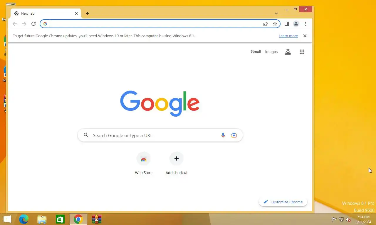Click the Google icon in the address bar
The height and width of the screenshot is (225, 376).
click(45, 24)
